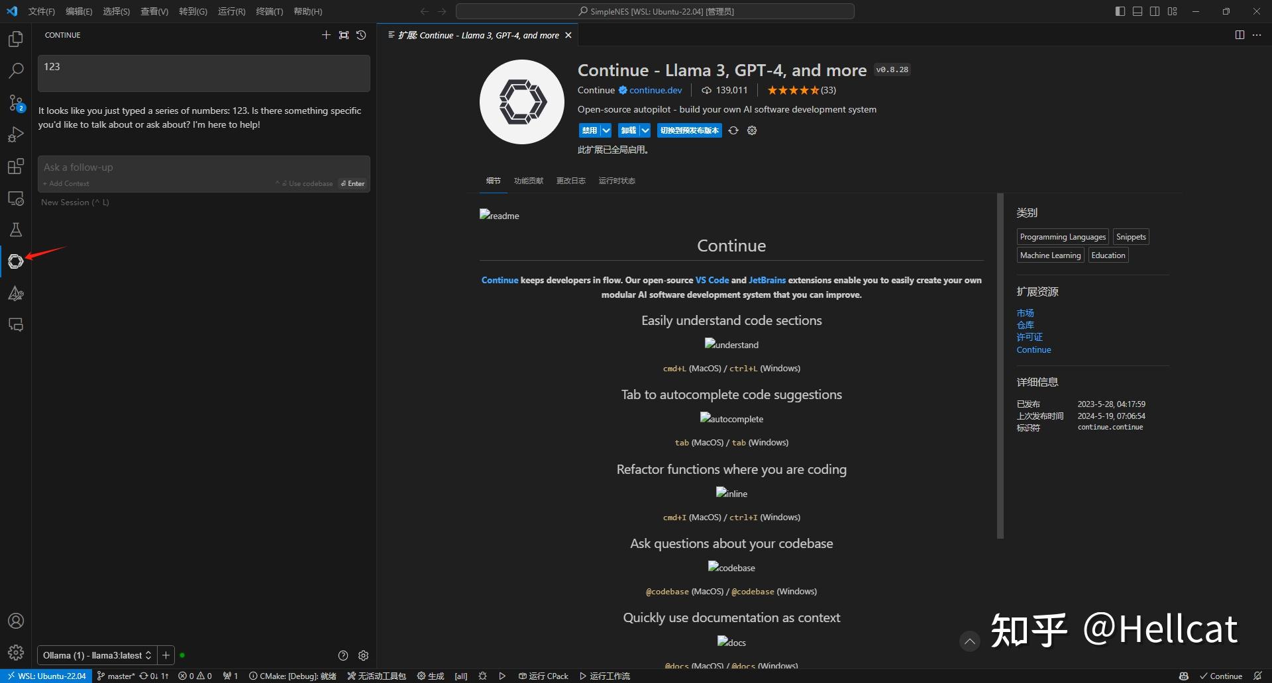Start a new Continue session with the plus icon
1272x683 pixels.
pyautogui.click(x=326, y=35)
